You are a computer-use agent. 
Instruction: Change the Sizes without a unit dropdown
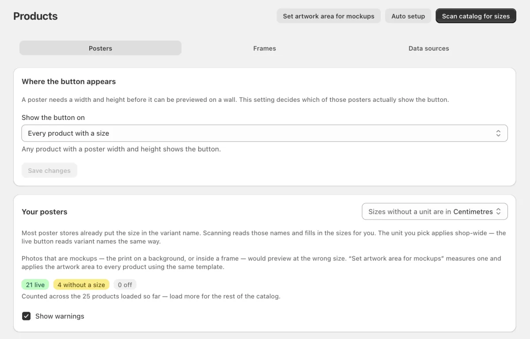(435, 212)
